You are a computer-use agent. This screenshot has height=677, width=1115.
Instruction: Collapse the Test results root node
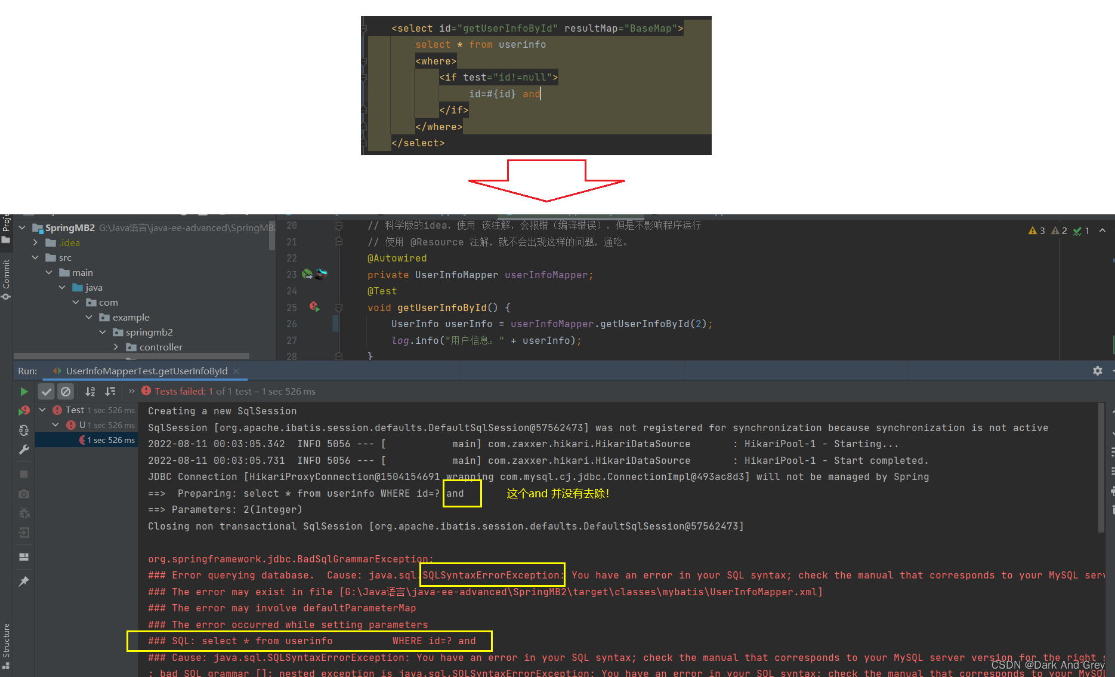point(42,410)
